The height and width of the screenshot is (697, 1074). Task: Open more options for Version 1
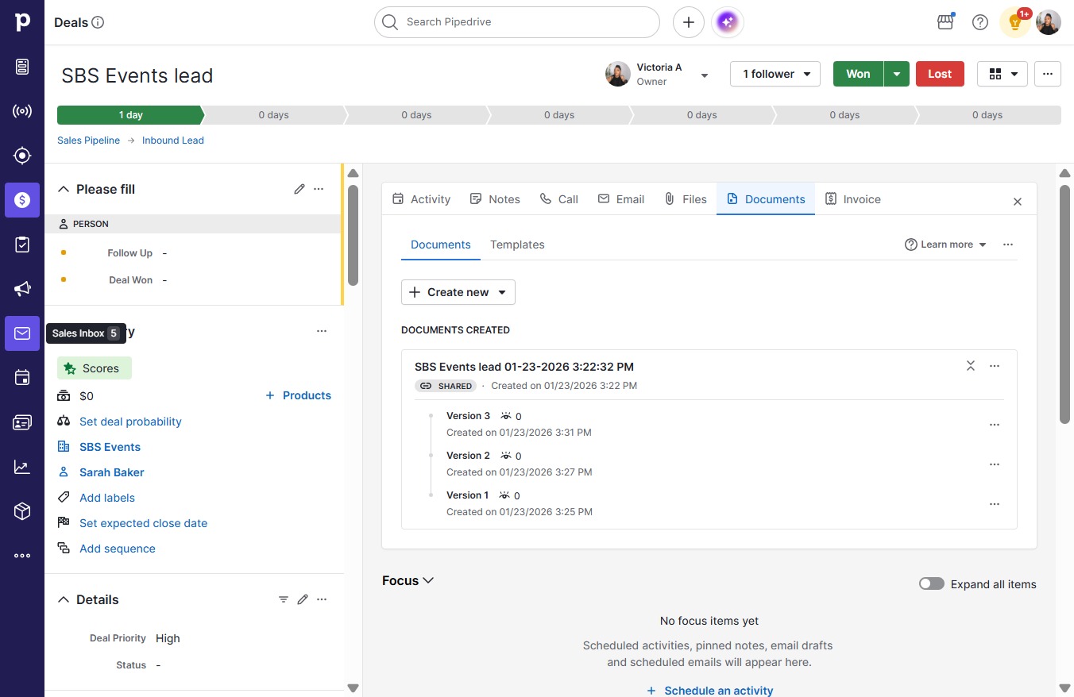[x=995, y=504]
